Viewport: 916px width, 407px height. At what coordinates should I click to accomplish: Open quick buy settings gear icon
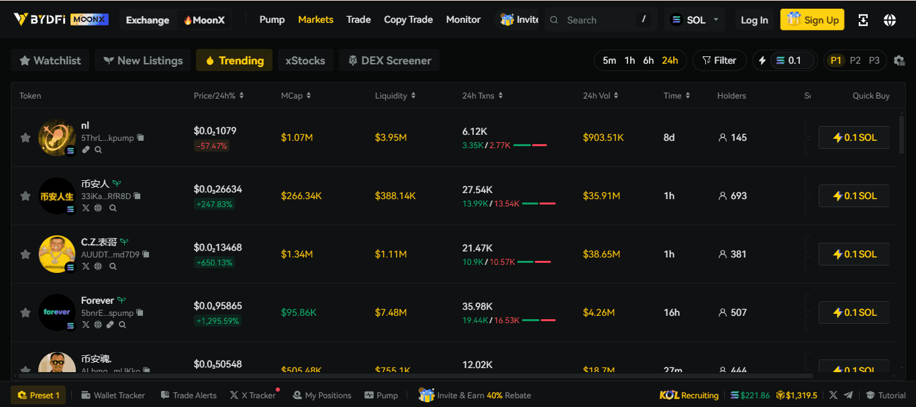[899, 60]
